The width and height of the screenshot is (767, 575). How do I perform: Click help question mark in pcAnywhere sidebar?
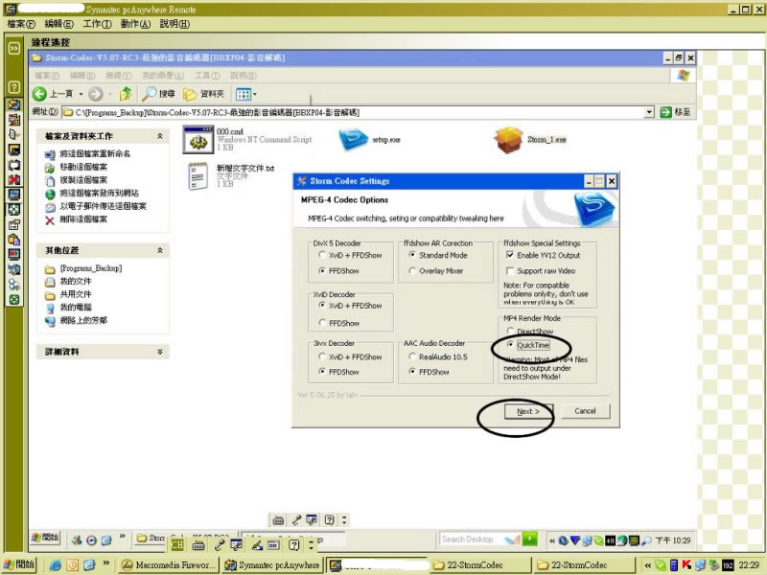tap(14, 87)
